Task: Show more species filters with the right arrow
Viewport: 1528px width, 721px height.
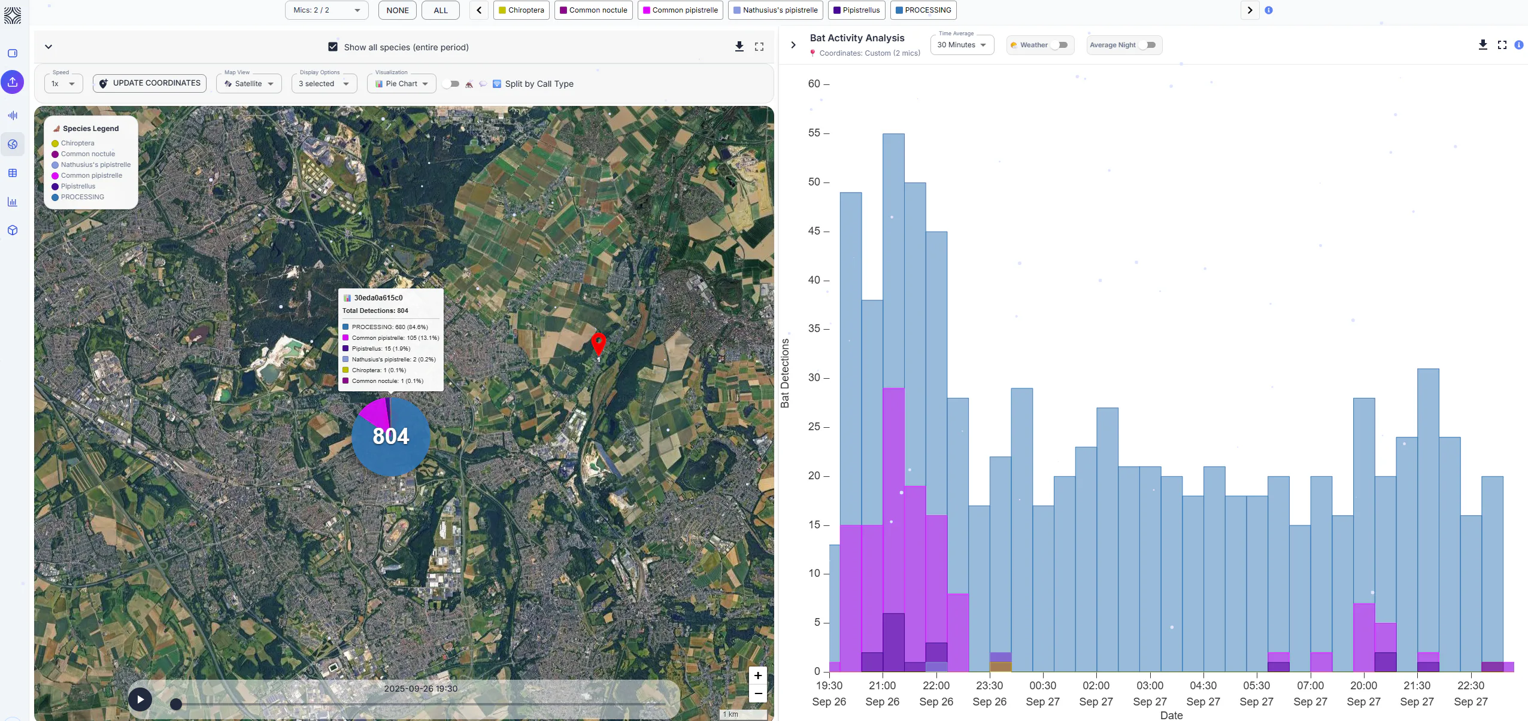Action: point(1250,10)
